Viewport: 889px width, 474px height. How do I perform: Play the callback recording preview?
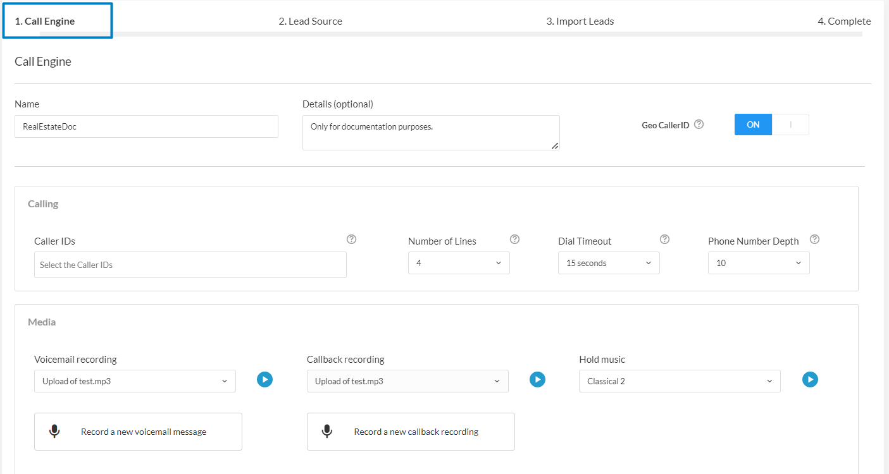pos(537,379)
